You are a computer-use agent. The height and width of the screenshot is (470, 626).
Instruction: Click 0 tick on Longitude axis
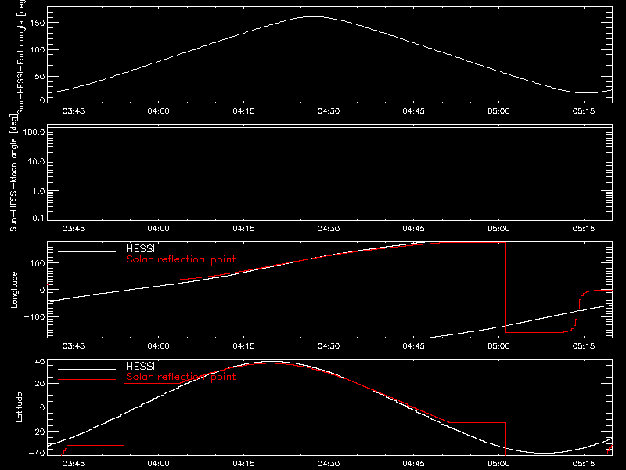pos(43,290)
